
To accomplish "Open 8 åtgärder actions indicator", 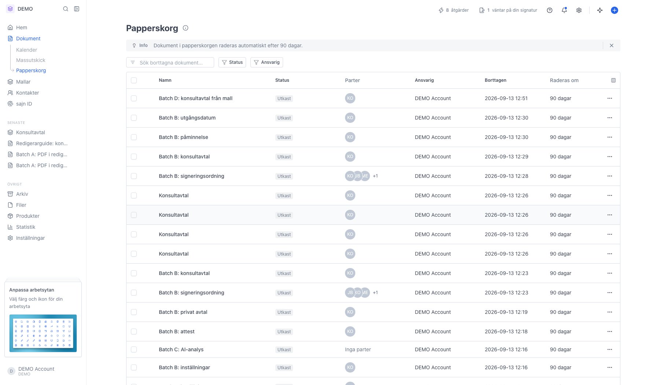I will (x=454, y=10).
